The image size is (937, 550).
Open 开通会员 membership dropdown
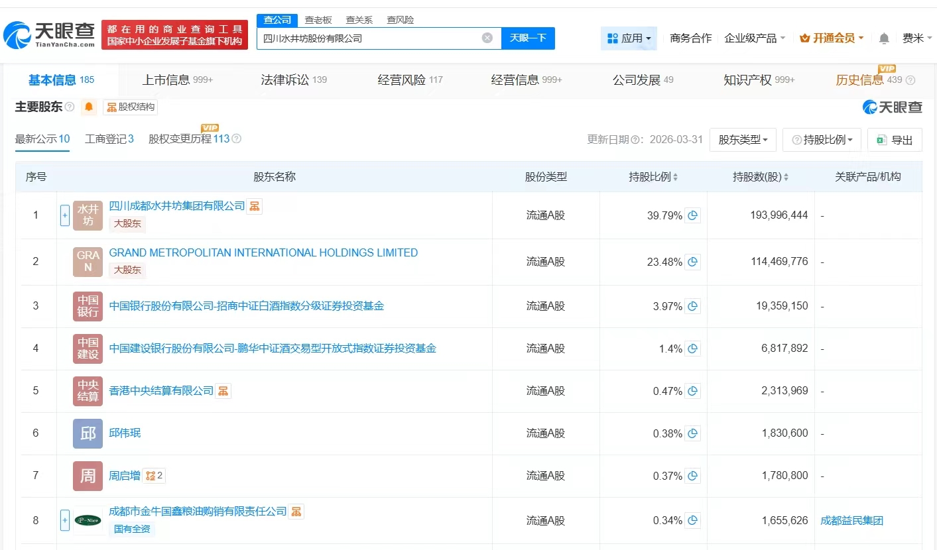832,38
